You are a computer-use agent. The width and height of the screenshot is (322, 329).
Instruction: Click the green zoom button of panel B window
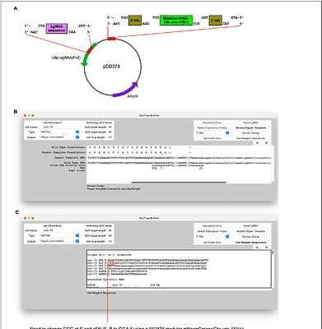click(33, 116)
